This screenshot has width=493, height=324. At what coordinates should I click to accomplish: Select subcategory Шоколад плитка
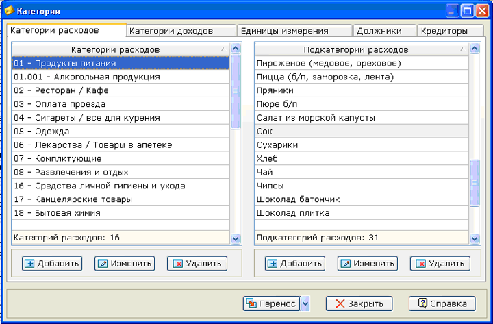[362, 213]
